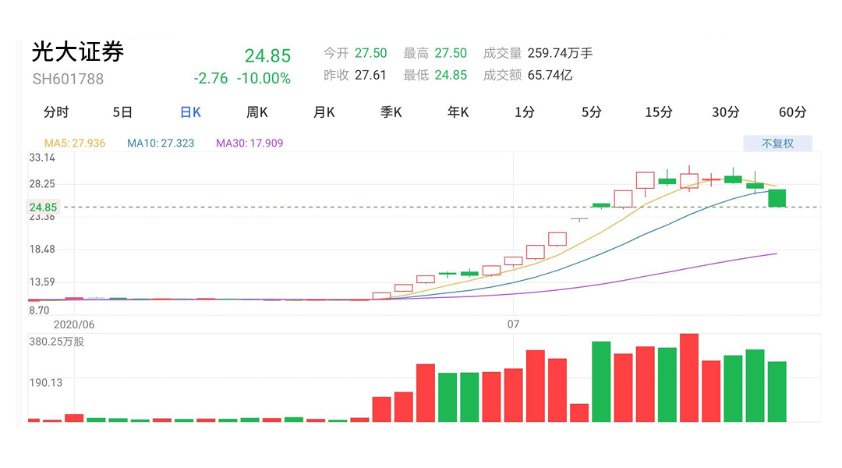
Task: Open the 不复权 adjustment dropdown
Action: [x=777, y=144]
